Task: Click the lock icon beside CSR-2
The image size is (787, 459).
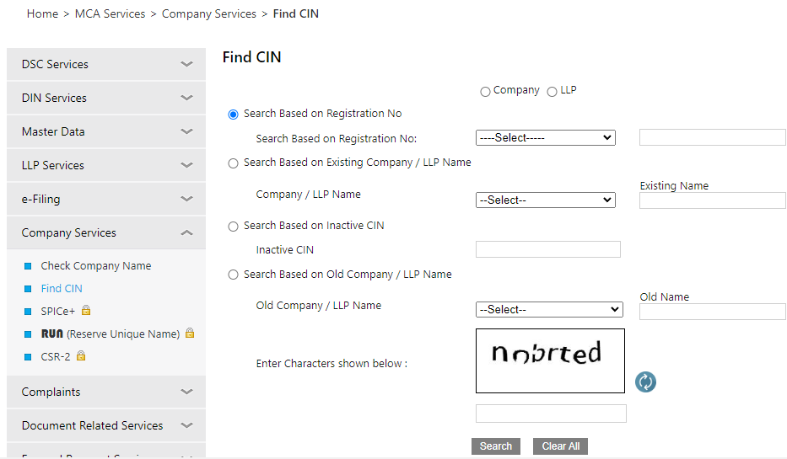Action: pos(81,356)
